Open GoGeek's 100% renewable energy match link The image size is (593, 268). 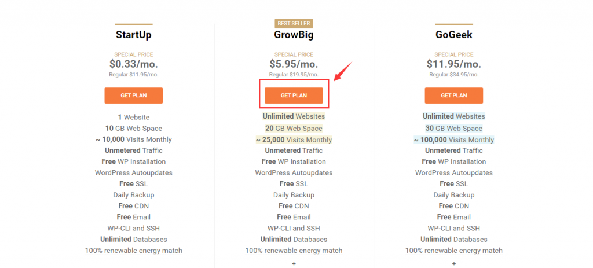[x=453, y=251]
